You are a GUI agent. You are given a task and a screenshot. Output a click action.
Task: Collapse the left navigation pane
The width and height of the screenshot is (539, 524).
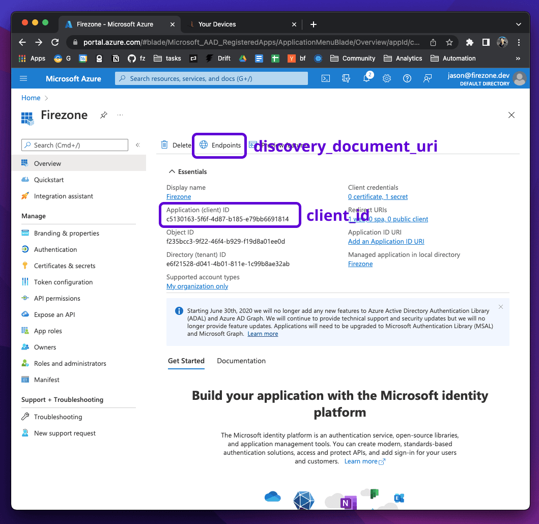(137, 144)
